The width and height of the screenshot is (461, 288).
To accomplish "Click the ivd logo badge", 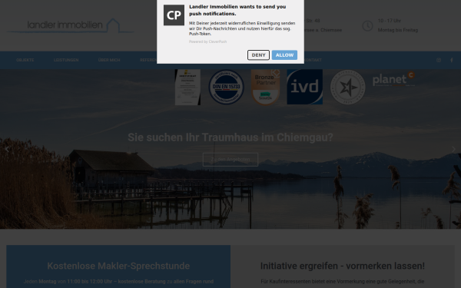I will pos(304,87).
